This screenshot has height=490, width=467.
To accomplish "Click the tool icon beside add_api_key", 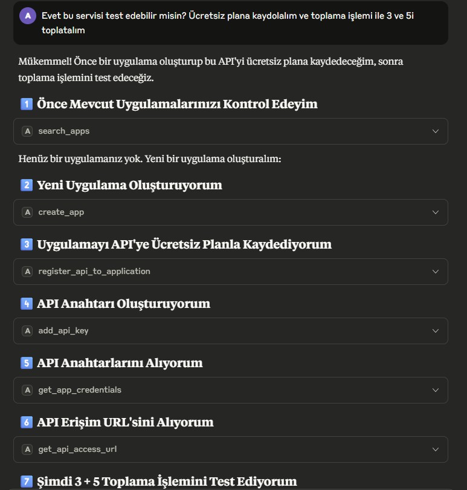I will point(27,331).
